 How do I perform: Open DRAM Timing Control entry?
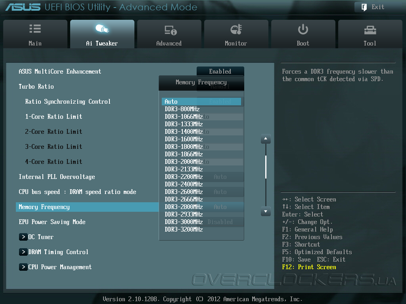click(x=58, y=252)
